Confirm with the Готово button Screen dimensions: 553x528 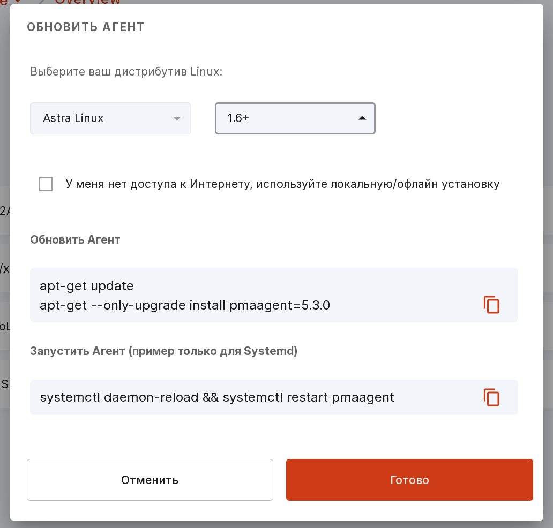pyautogui.click(x=409, y=480)
